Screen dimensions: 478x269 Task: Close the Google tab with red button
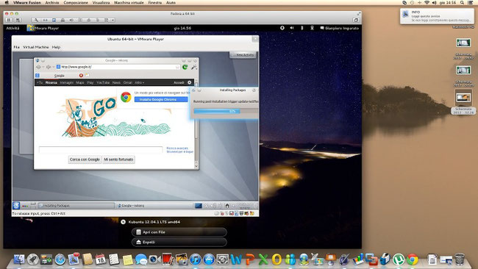(81, 75)
